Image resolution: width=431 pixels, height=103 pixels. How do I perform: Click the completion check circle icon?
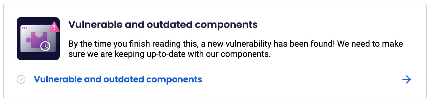tap(21, 79)
